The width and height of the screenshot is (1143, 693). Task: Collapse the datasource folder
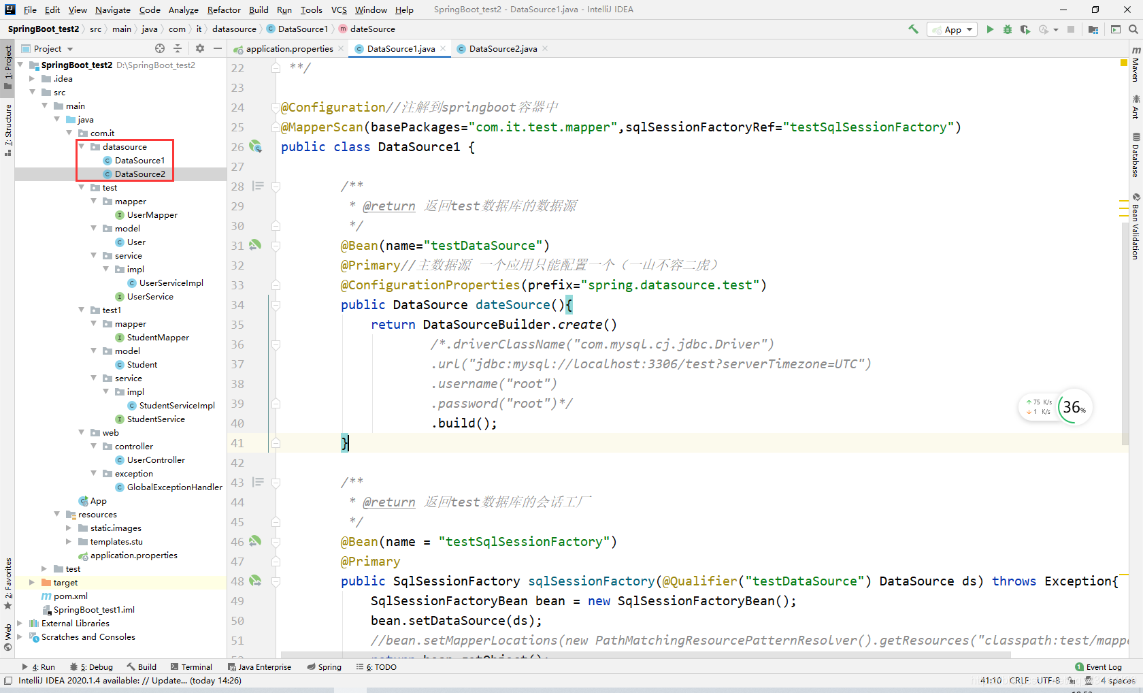click(x=82, y=146)
